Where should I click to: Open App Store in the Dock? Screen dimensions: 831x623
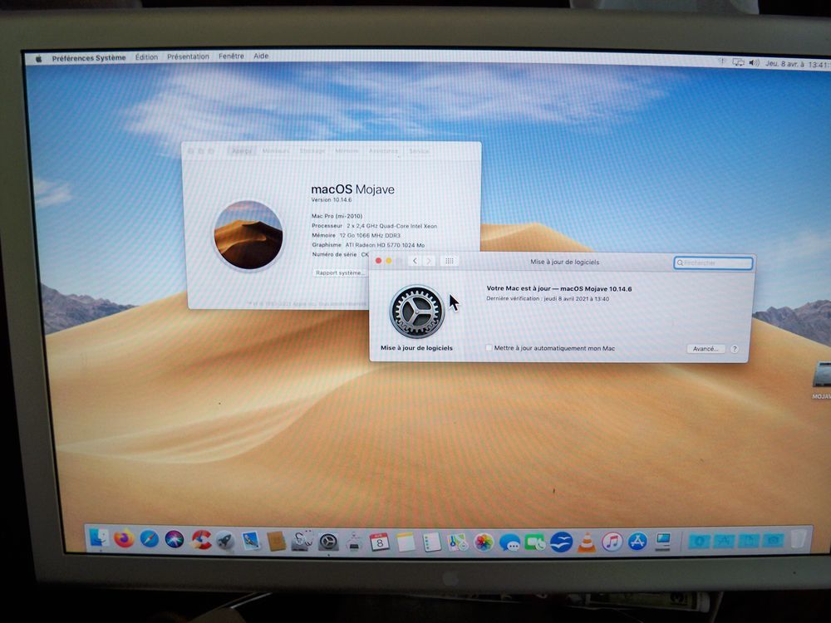(637, 542)
